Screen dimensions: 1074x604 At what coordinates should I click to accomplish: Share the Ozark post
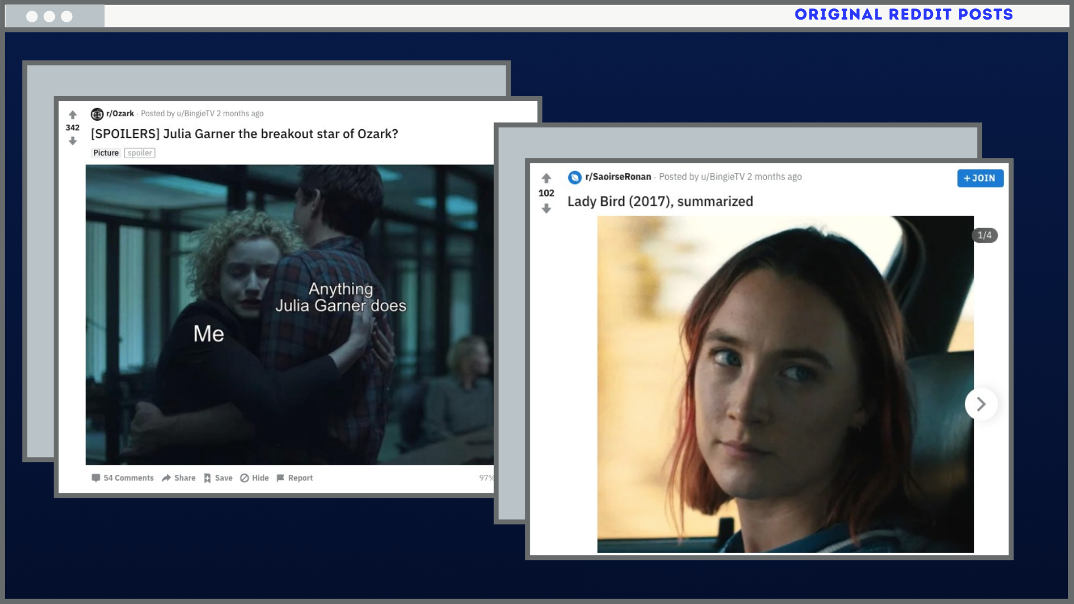(178, 478)
